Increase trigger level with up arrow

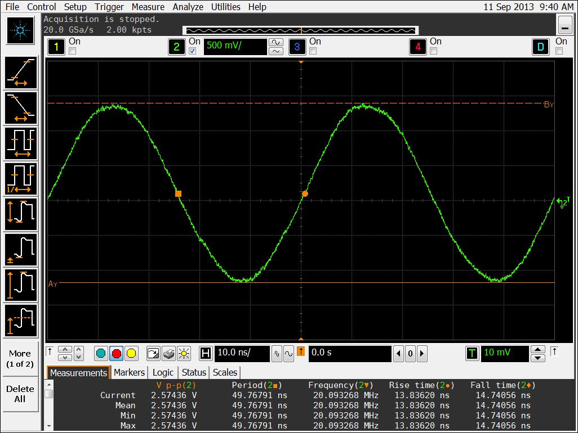click(538, 349)
